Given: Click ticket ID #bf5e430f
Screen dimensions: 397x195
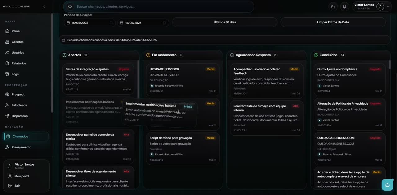Looking at the screenshot, I should 240,93.
